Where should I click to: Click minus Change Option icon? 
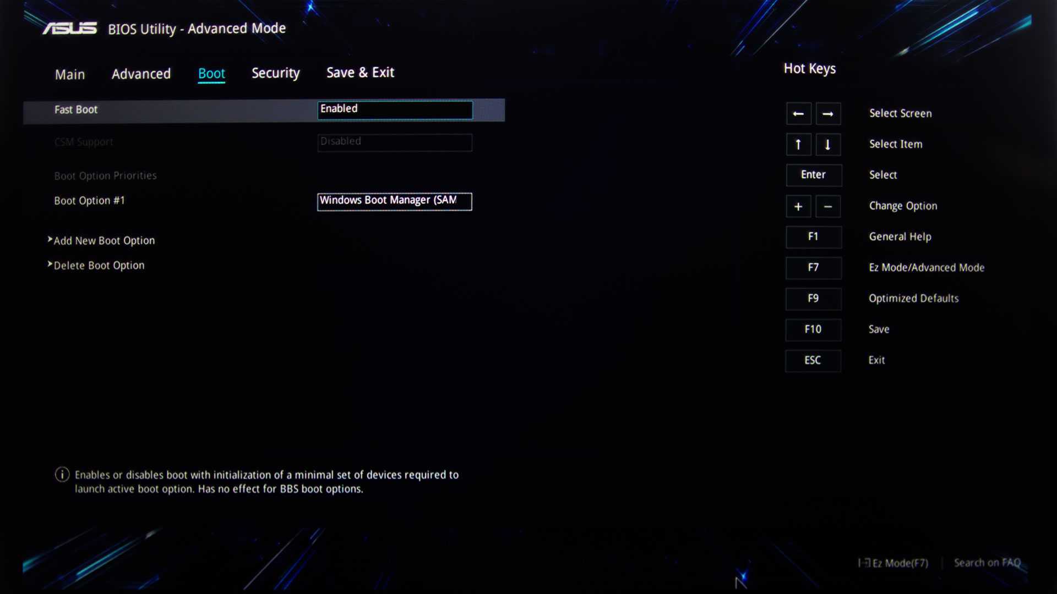pos(827,205)
